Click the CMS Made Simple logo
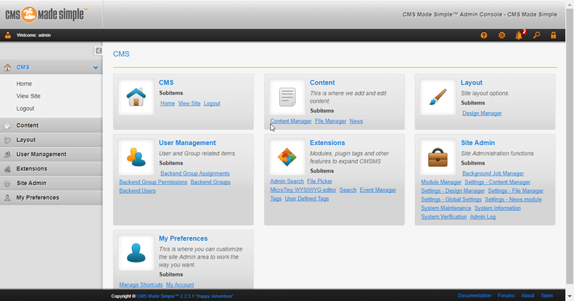 (x=46, y=14)
